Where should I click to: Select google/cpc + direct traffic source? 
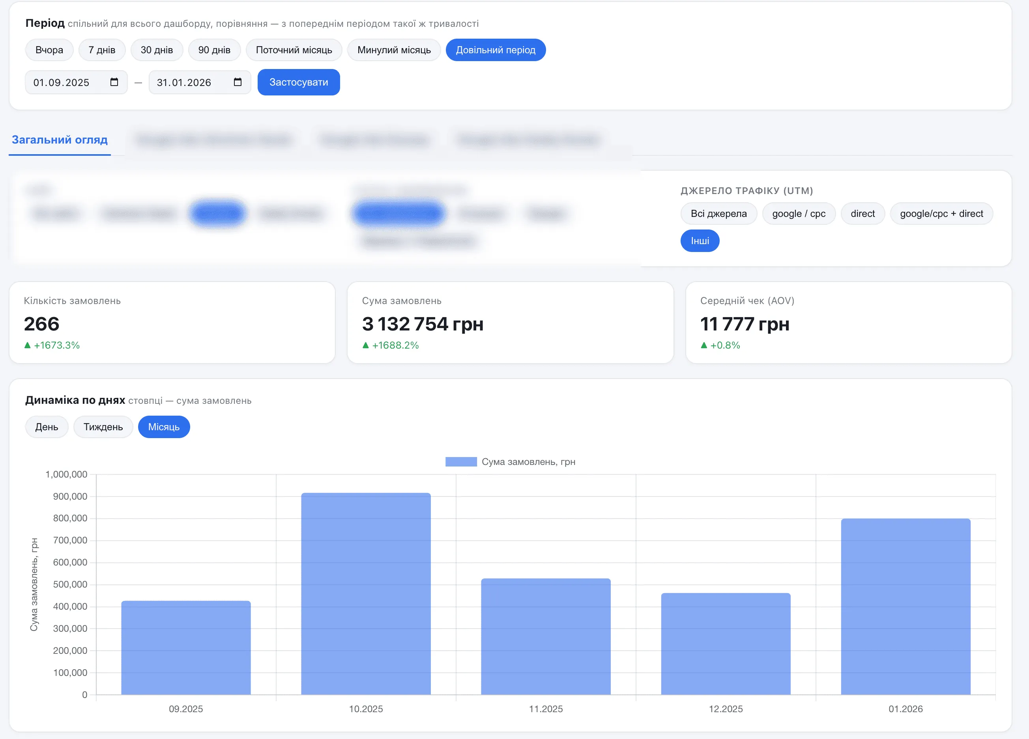point(941,214)
